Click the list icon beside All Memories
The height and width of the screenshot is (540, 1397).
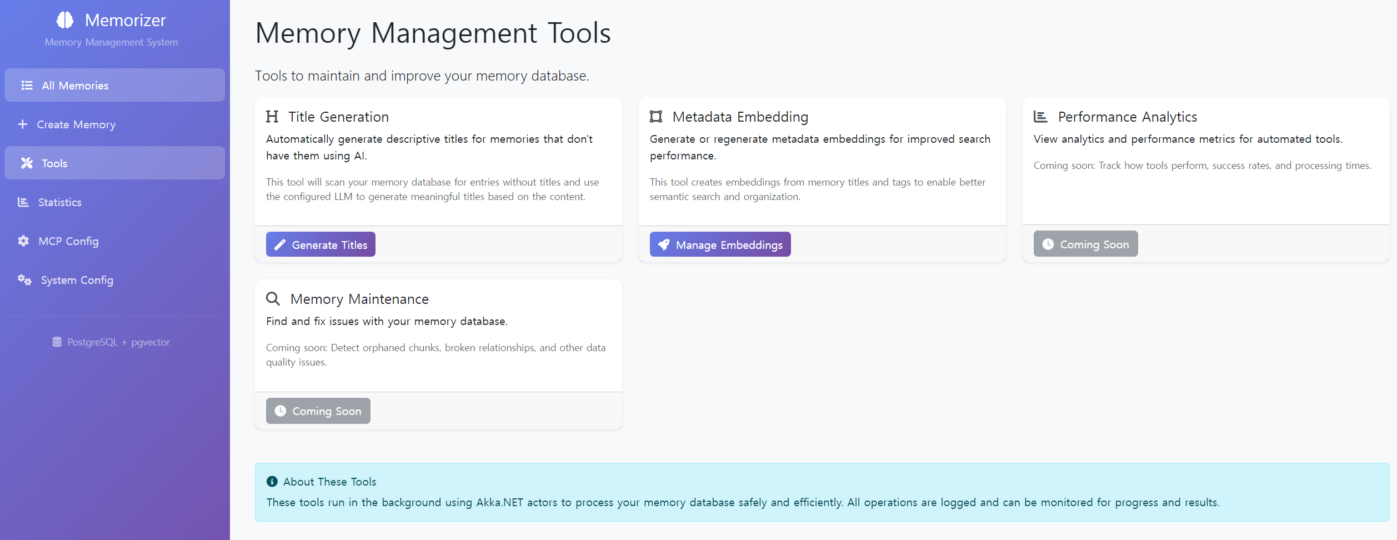pyautogui.click(x=27, y=86)
